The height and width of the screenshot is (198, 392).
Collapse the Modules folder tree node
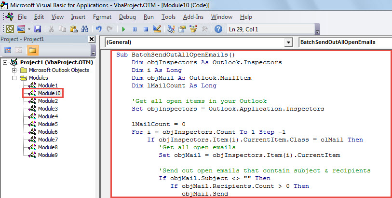pos(14,77)
